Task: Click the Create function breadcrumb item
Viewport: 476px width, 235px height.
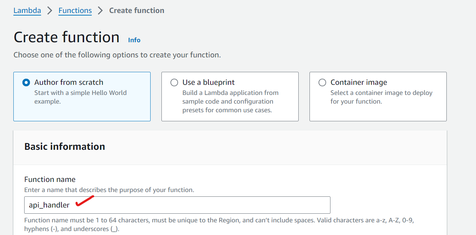Action: [x=137, y=10]
